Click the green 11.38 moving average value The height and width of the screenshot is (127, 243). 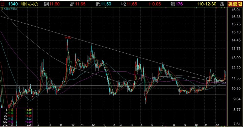[x=28, y=113]
